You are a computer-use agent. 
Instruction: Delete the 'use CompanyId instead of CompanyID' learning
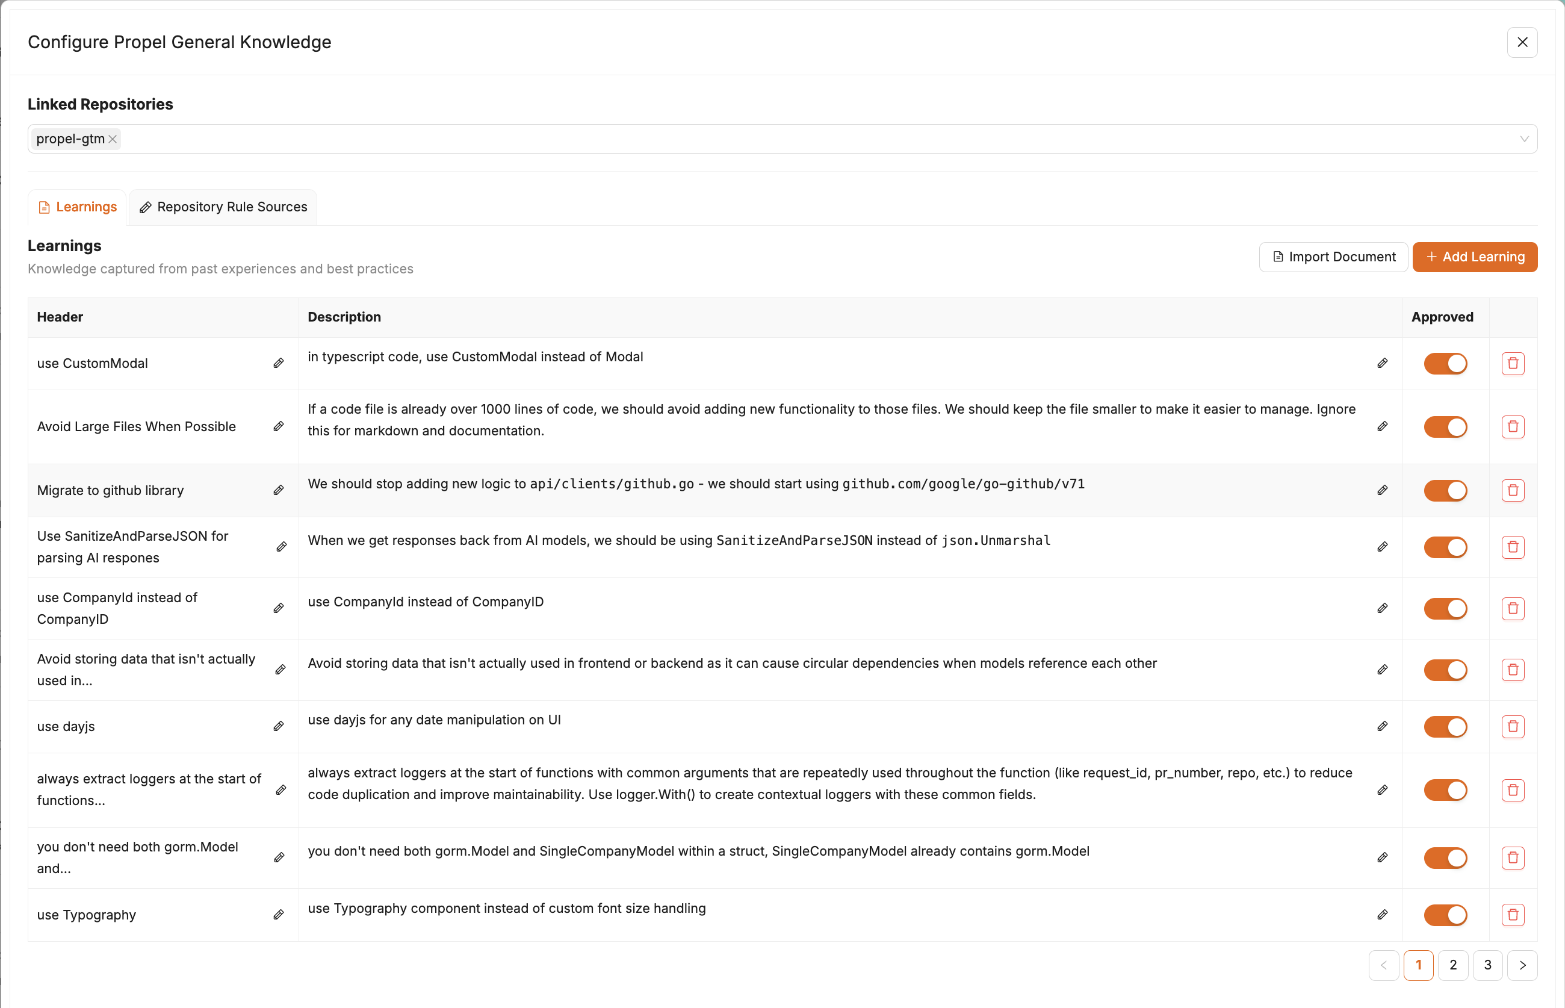point(1512,608)
